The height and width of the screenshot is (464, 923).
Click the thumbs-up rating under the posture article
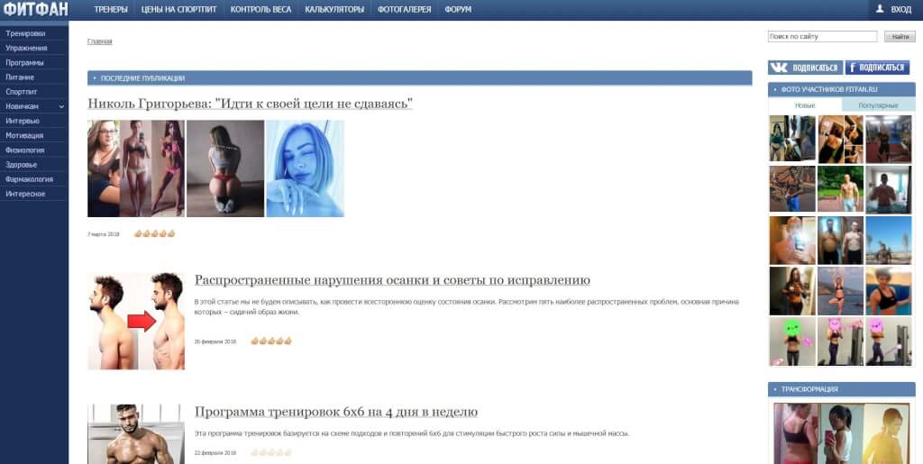[x=270, y=341]
